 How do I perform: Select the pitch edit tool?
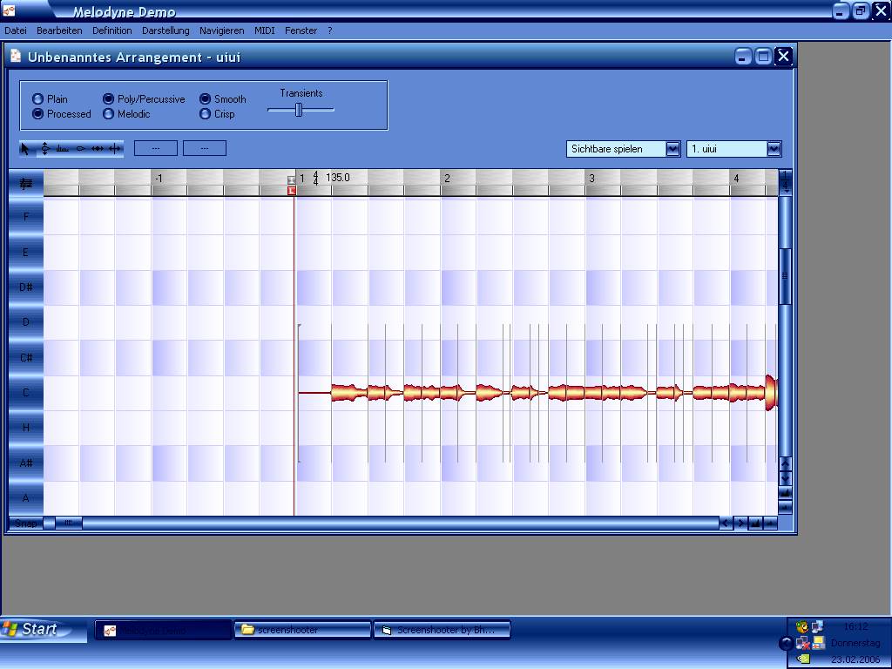(x=45, y=149)
